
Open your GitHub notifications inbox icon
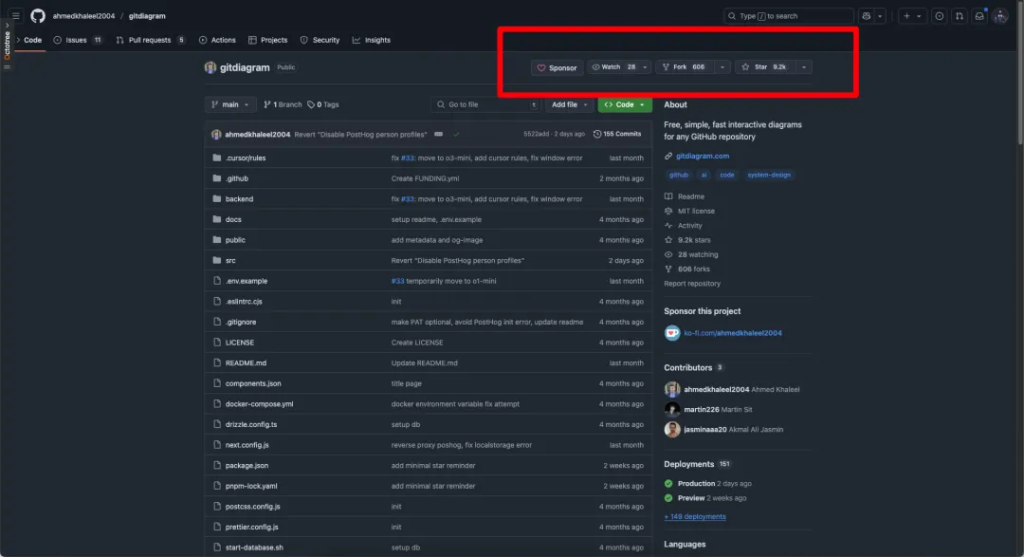tap(979, 16)
